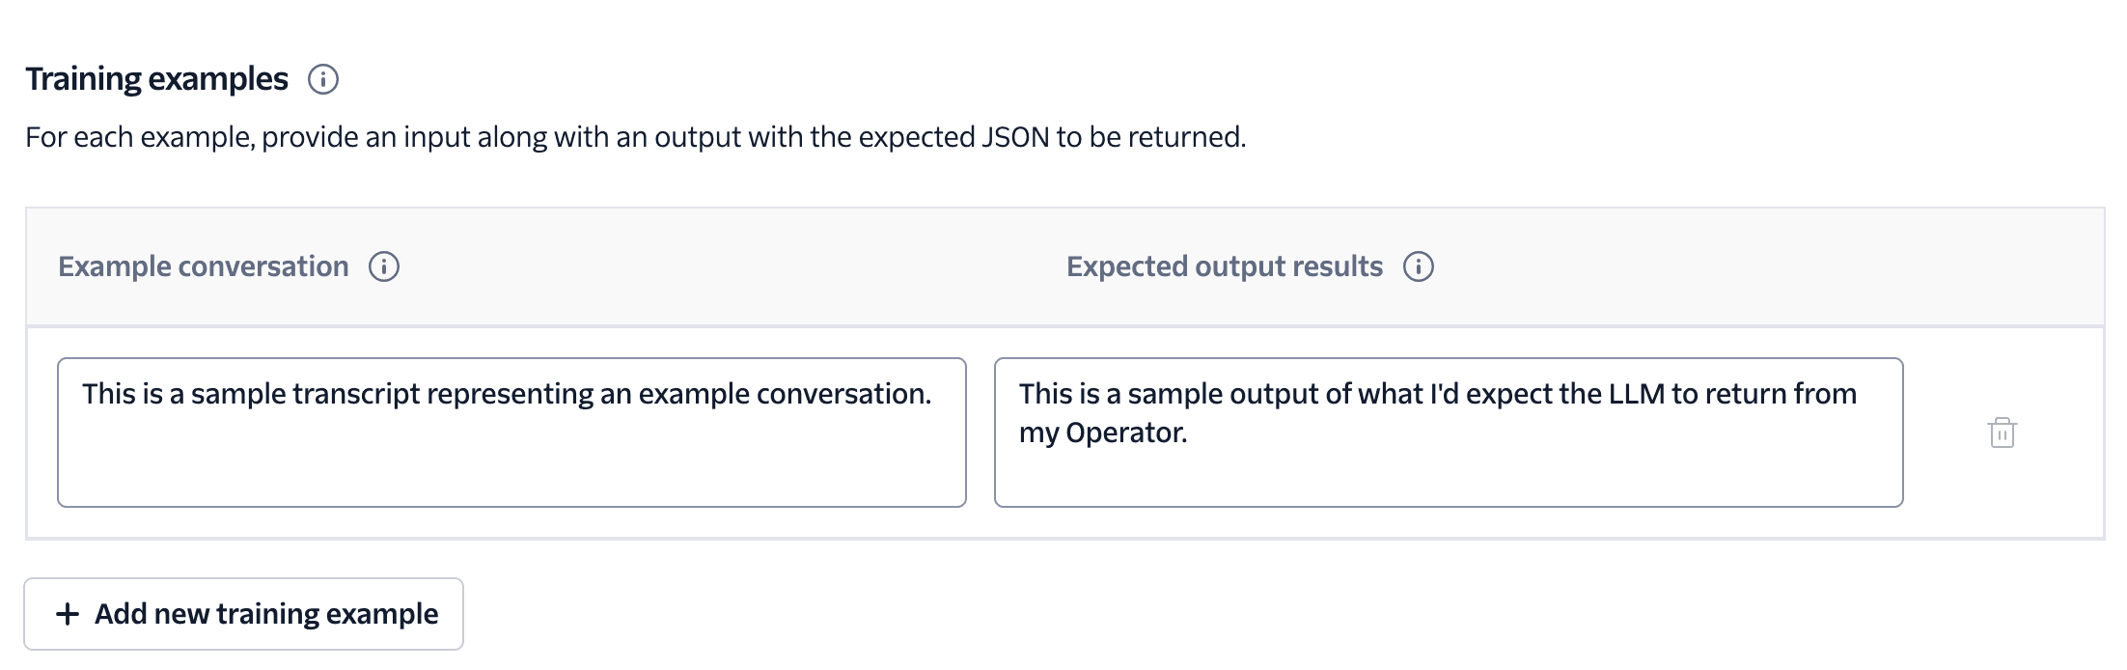This screenshot has height=670, width=2127.
Task: Show tooltip beside Example conversation header
Action: coord(384,266)
